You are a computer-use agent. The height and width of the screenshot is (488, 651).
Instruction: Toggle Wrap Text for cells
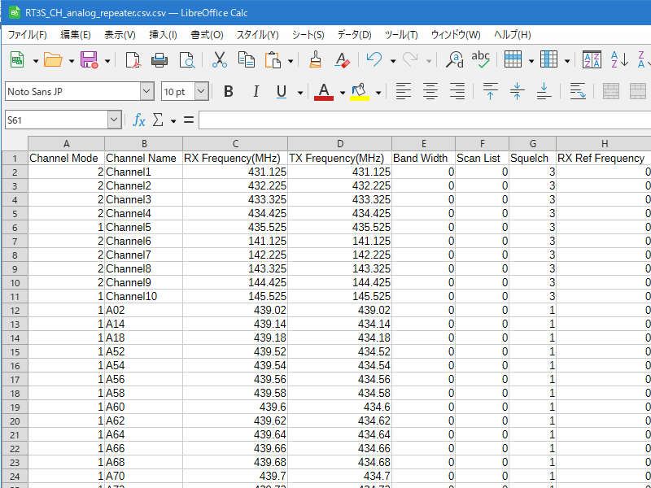tap(577, 91)
